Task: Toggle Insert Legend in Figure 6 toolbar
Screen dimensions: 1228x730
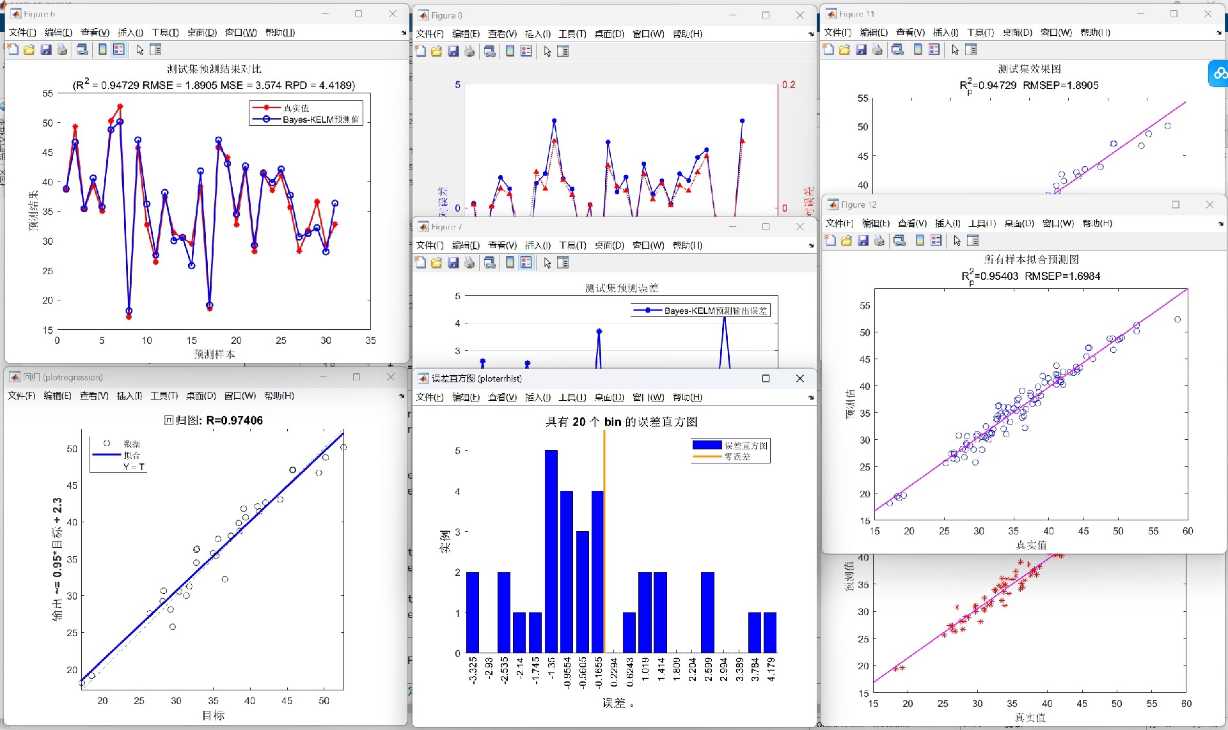Action: tap(119, 50)
